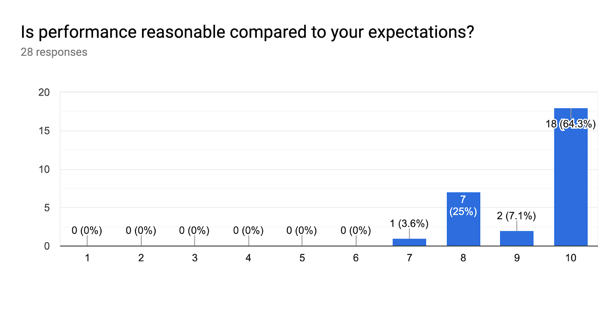Click the small blue bar for rating 7
The width and height of the screenshot is (598, 310).
(409, 242)
